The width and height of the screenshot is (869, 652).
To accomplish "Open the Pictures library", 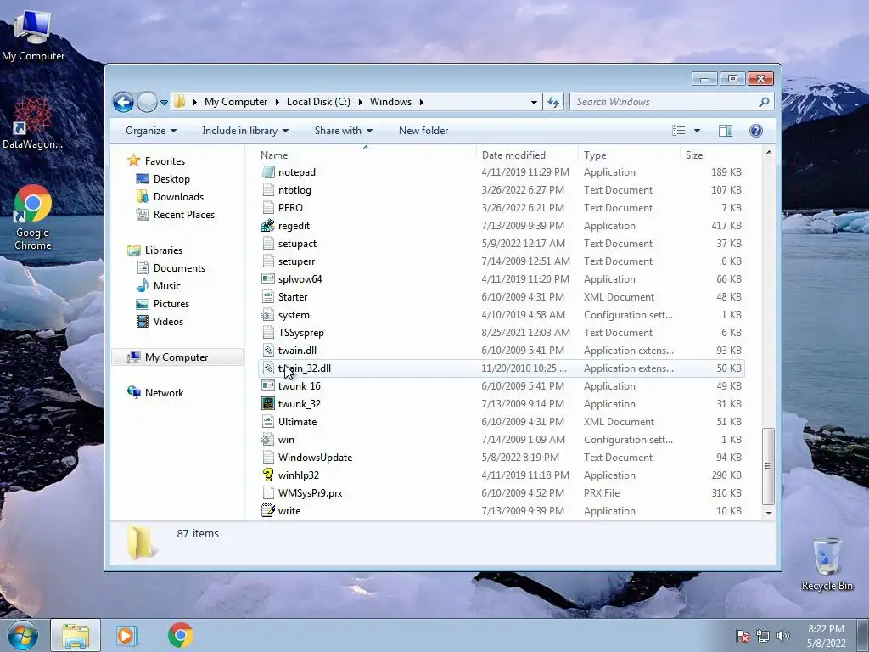I will (171, 304).
